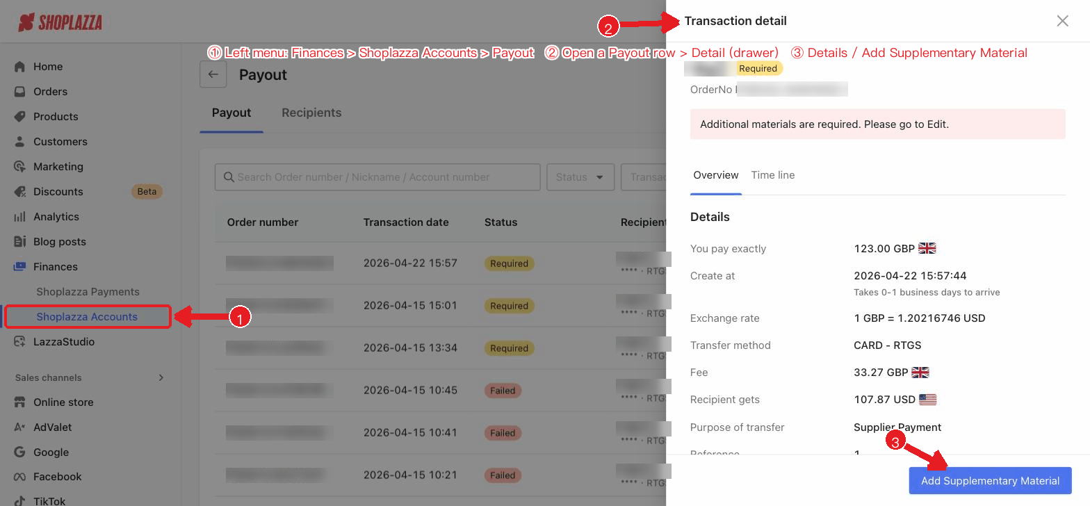
Task: Open payout row dated 2026-04-15 10:21
Action: (x=439, y=475)
